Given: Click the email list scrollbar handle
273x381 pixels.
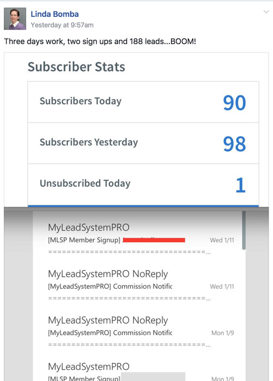Looking at the screenshot, I should click(x=244, y=230).
